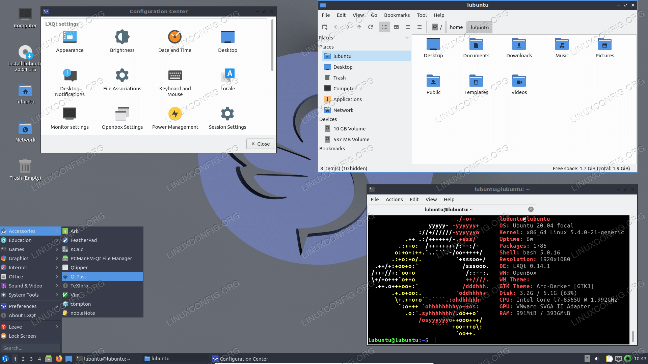The width and height of the screenshot is (648, 364).
Task: Select the Pictures folder
Action: coord(605,48)
